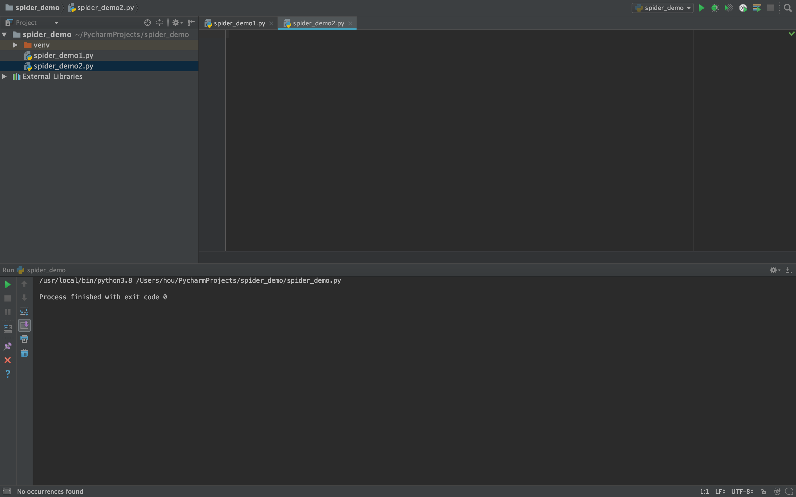Open Search Everywhere magnifier icon
This screenshot has width=796, height=497.
[787, 8]
